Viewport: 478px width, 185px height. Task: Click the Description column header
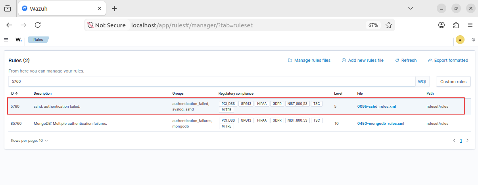coord(42,93)
